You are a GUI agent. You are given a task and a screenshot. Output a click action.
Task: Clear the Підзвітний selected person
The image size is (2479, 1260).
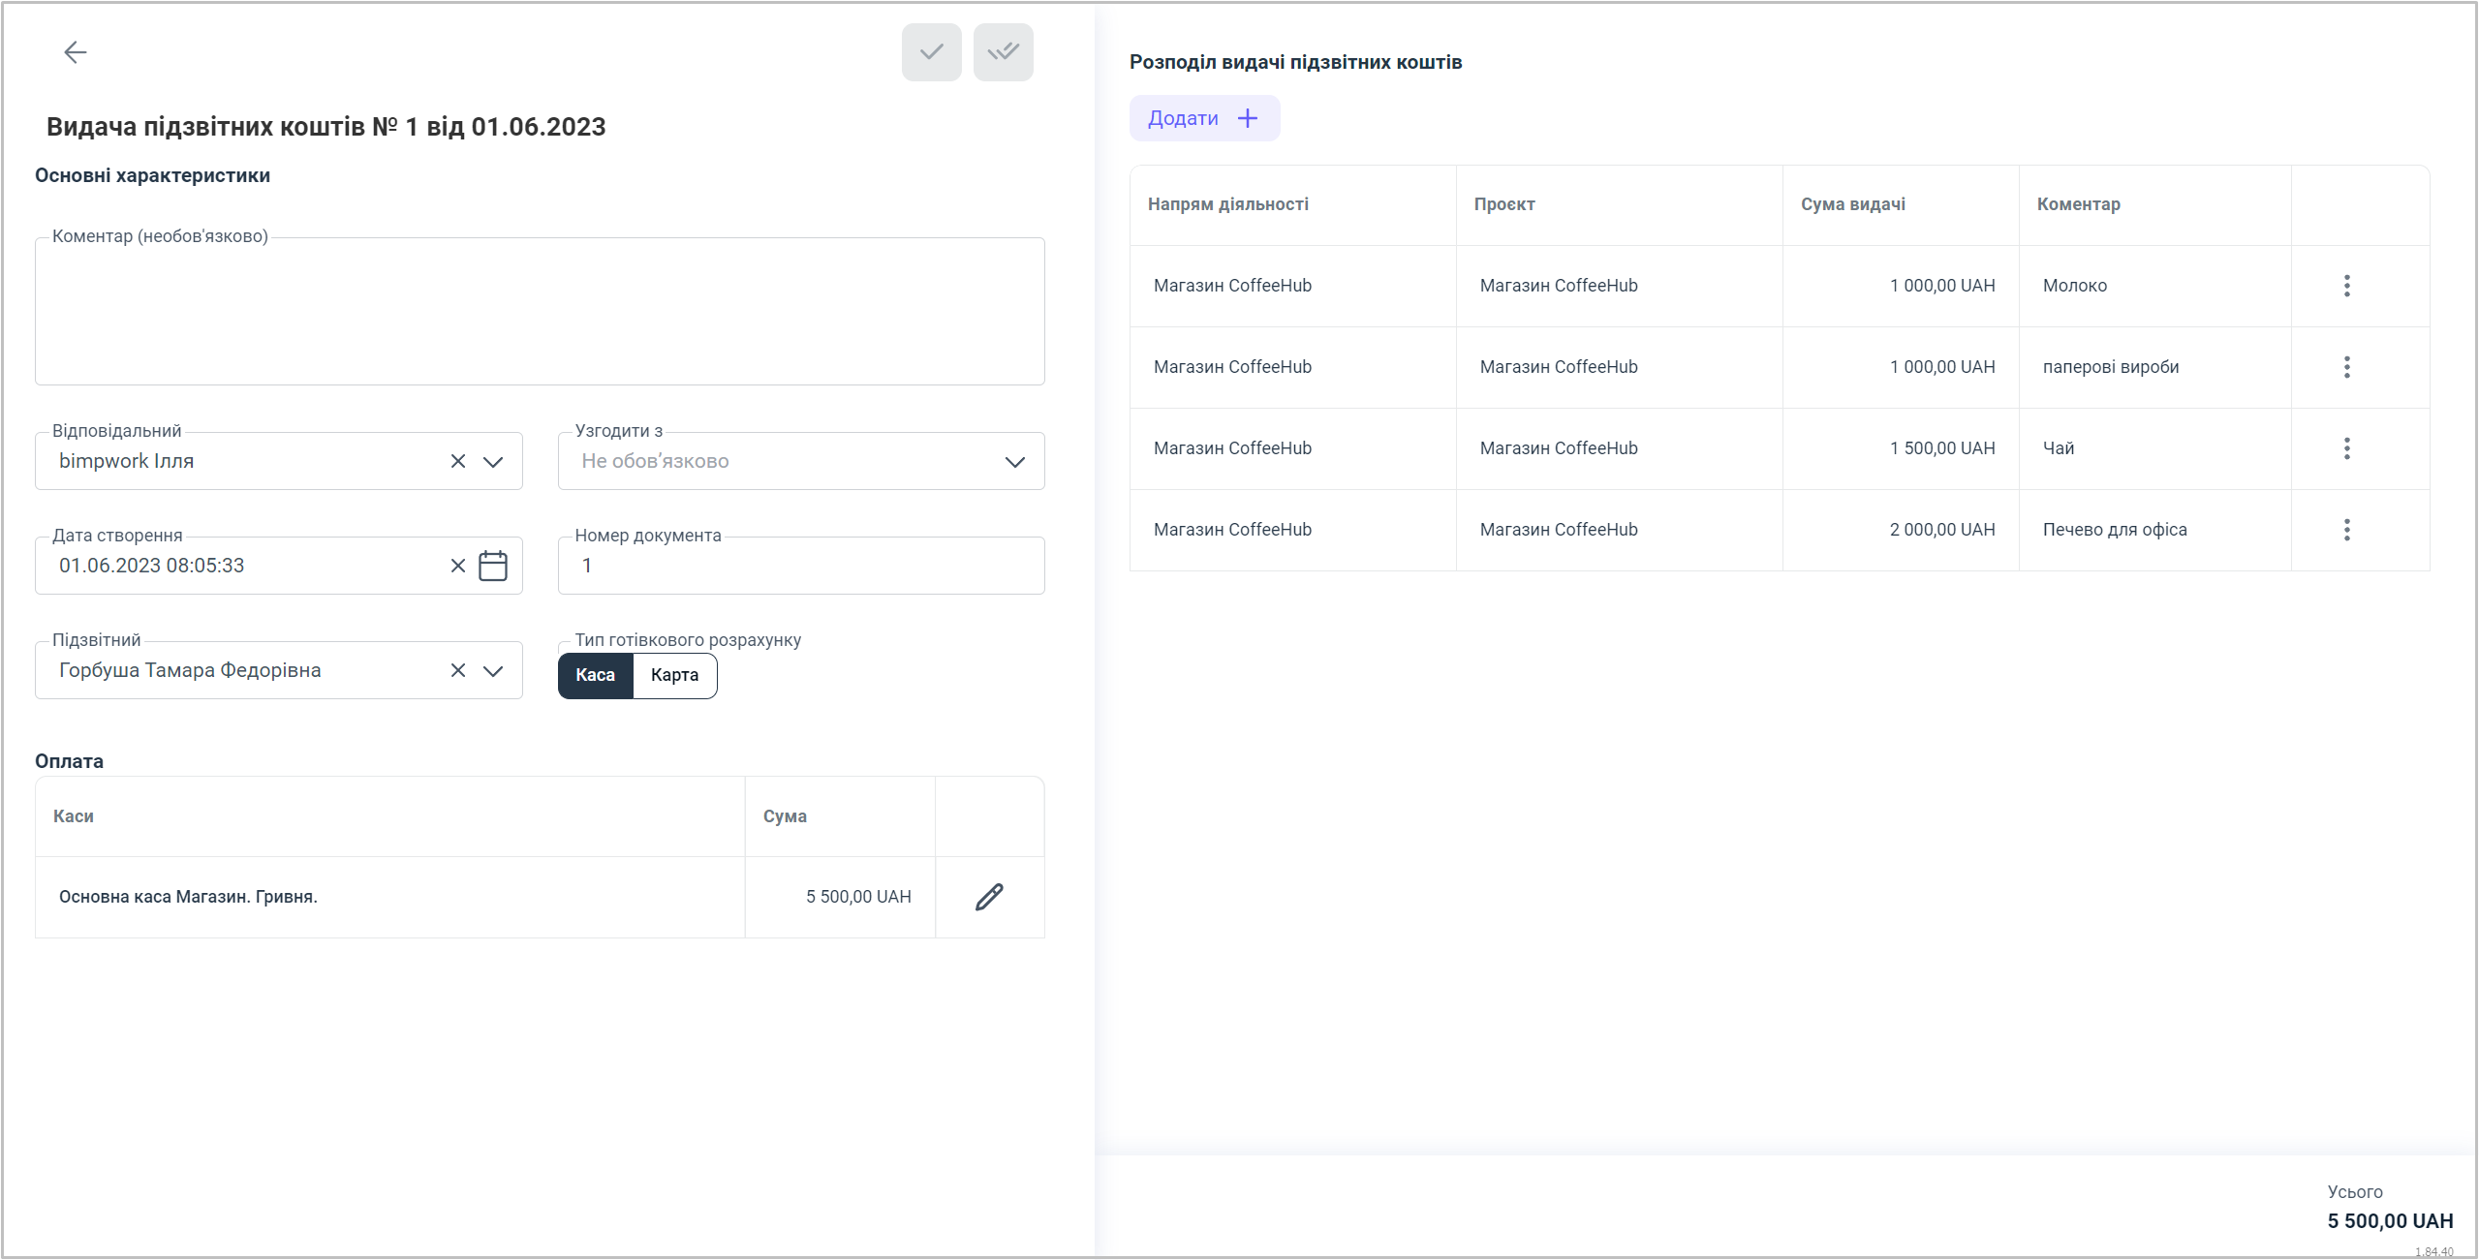tap(458, 670)
